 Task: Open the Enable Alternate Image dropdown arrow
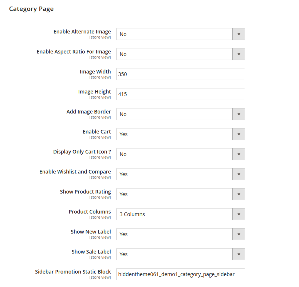[x=239, y=34]
